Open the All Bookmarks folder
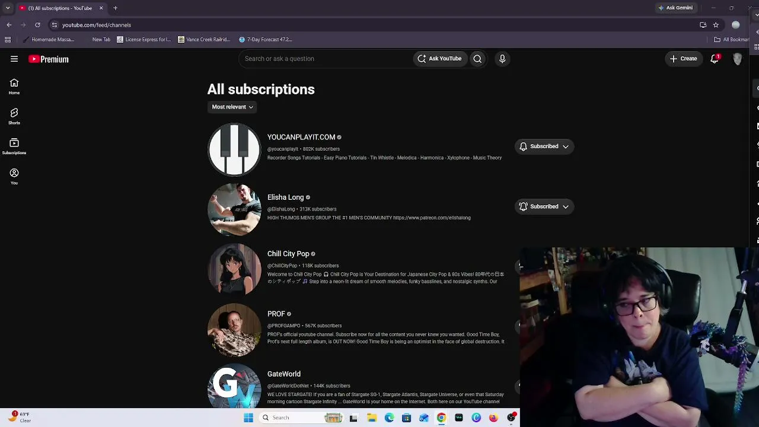Image resolution: width=759 pixels, height=427 pixels. [732, 40]
